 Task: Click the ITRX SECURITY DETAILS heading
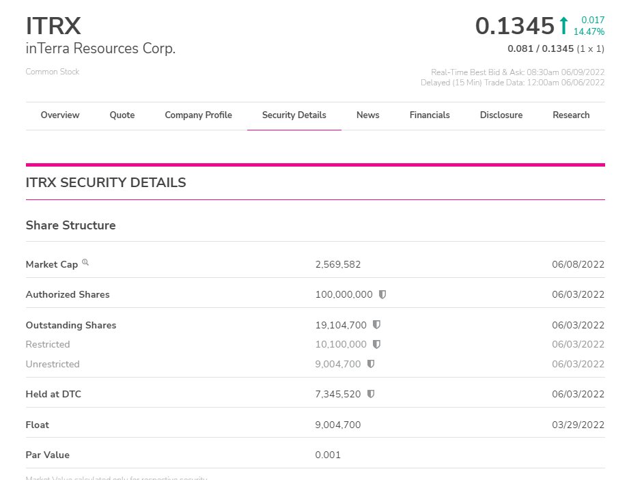point(106,182)
